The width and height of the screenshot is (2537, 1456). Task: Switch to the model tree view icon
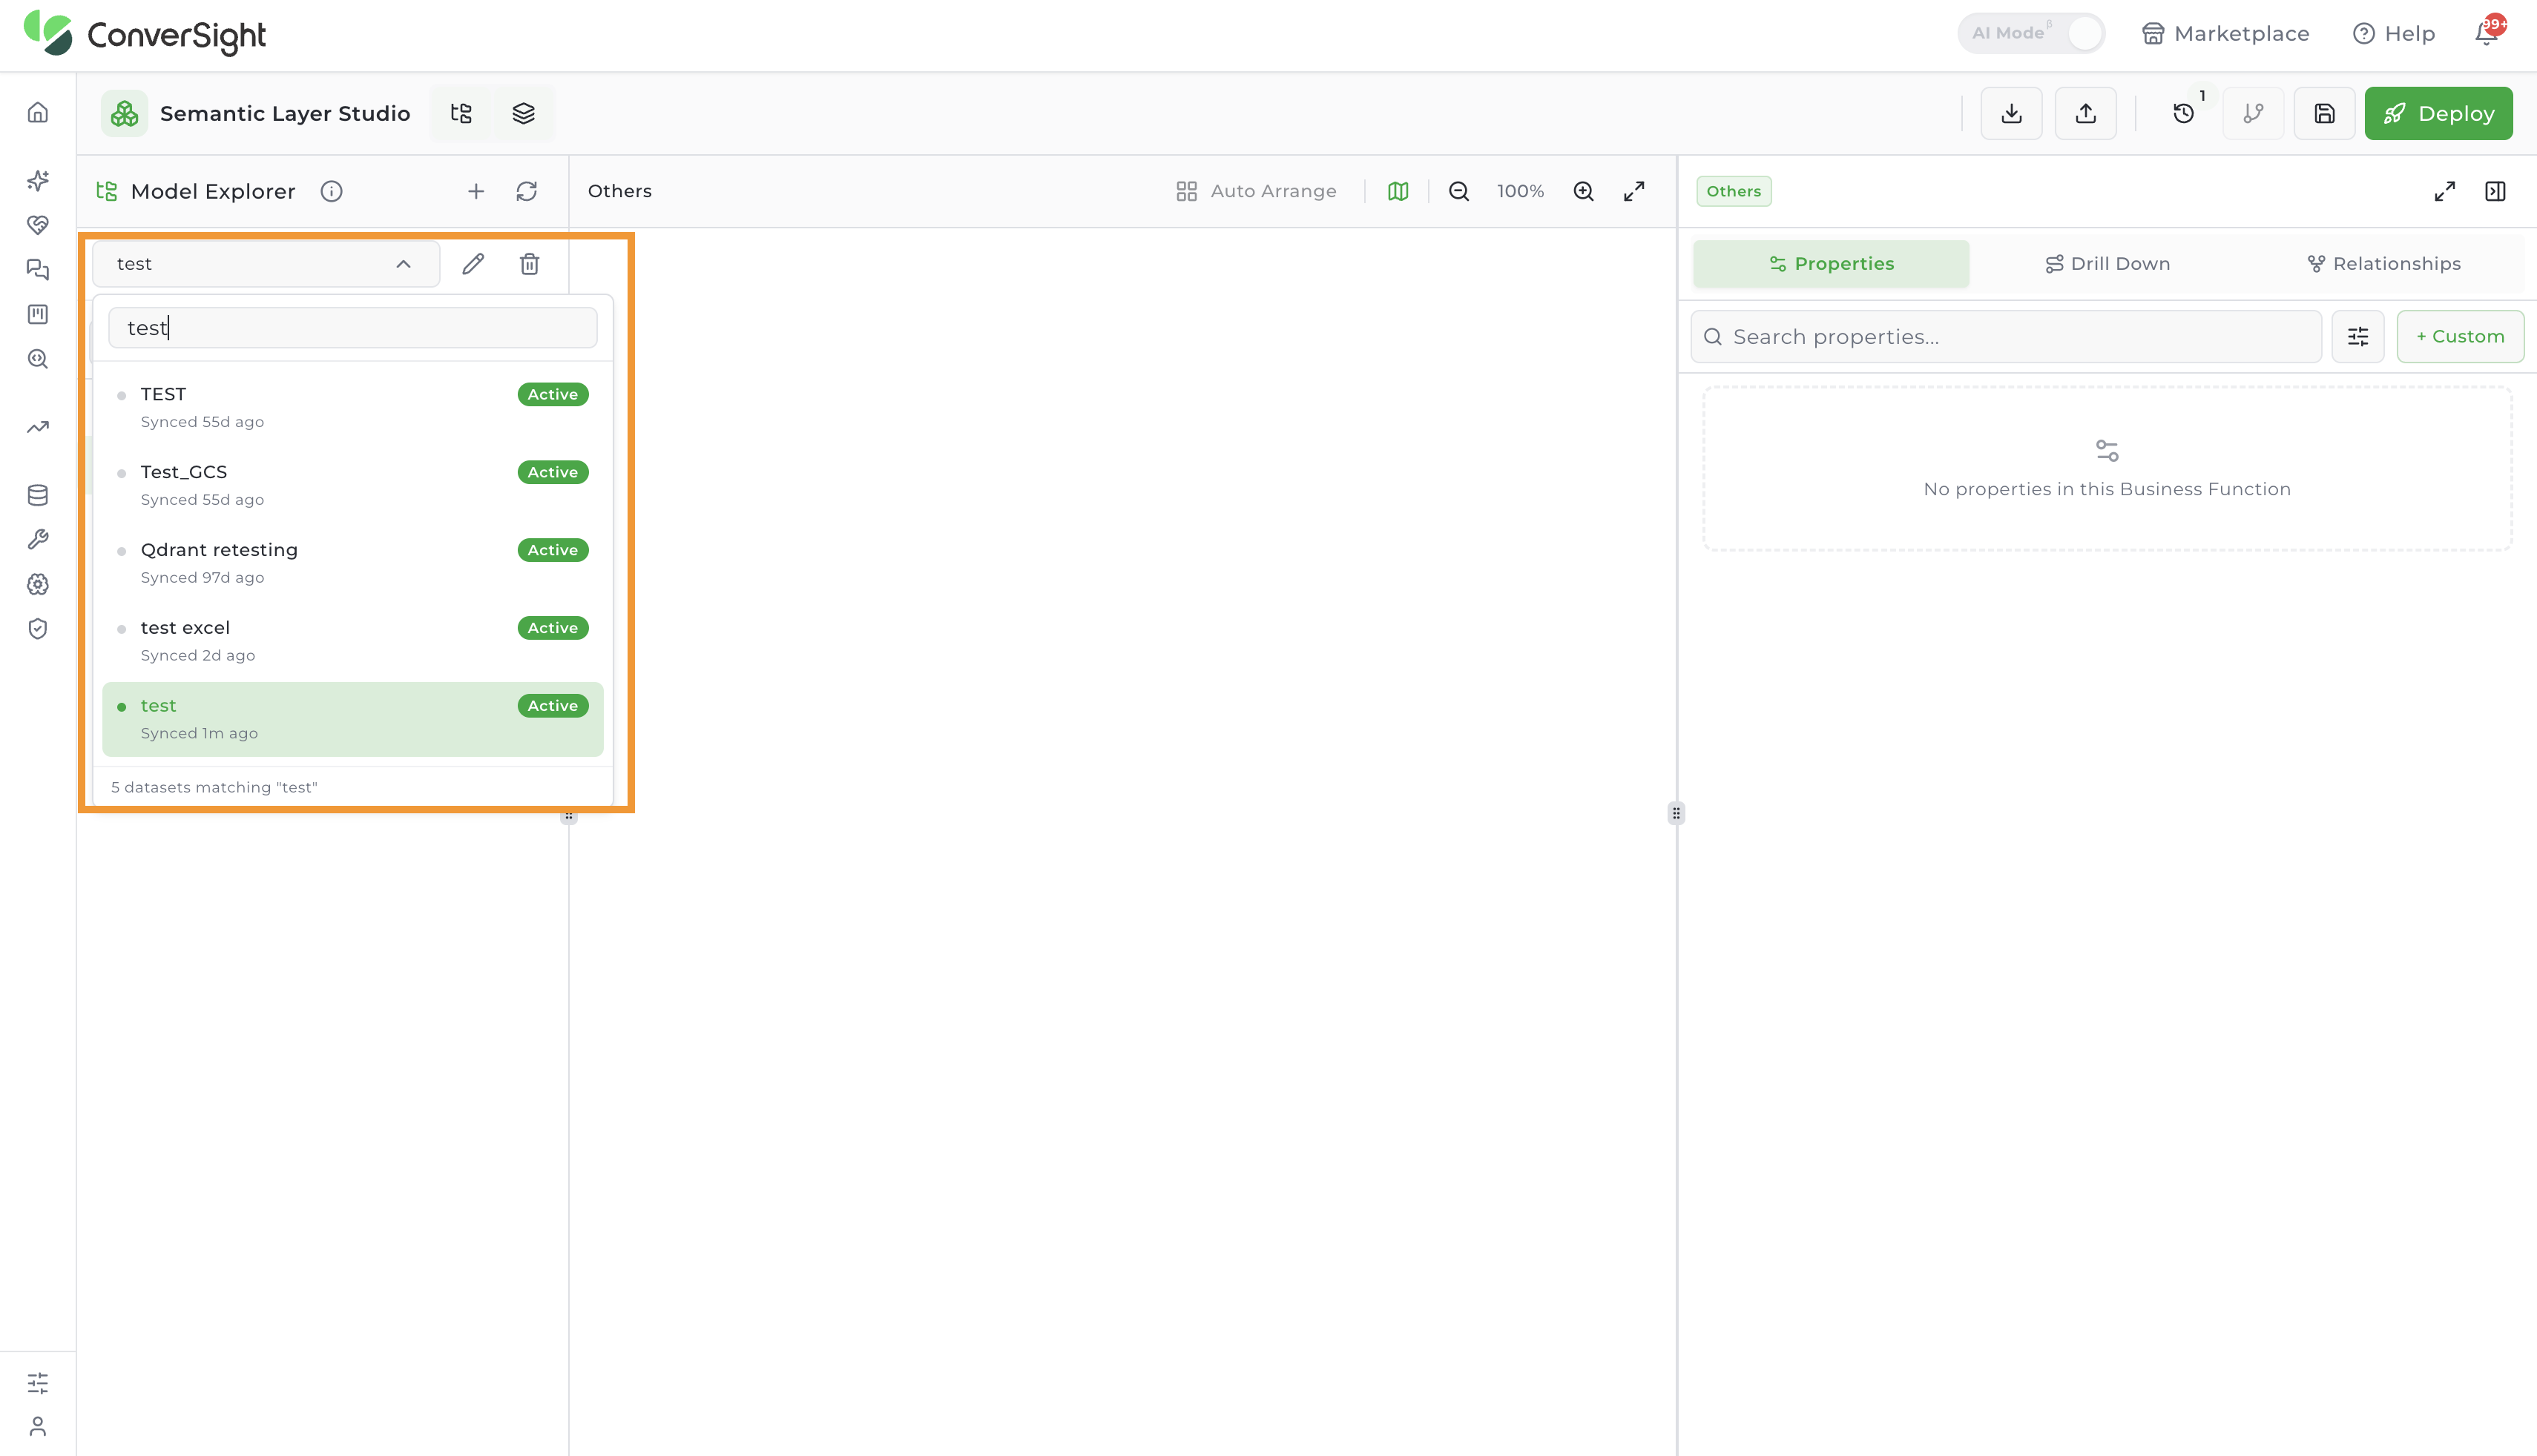click(x=461, y=113)
